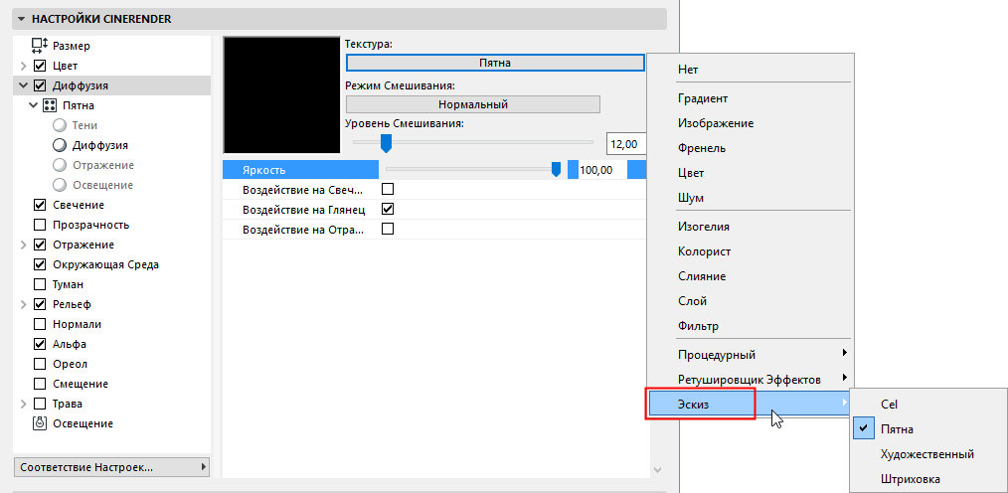Click the Освещение lighting icon in channel list

[x=40, y=423]
